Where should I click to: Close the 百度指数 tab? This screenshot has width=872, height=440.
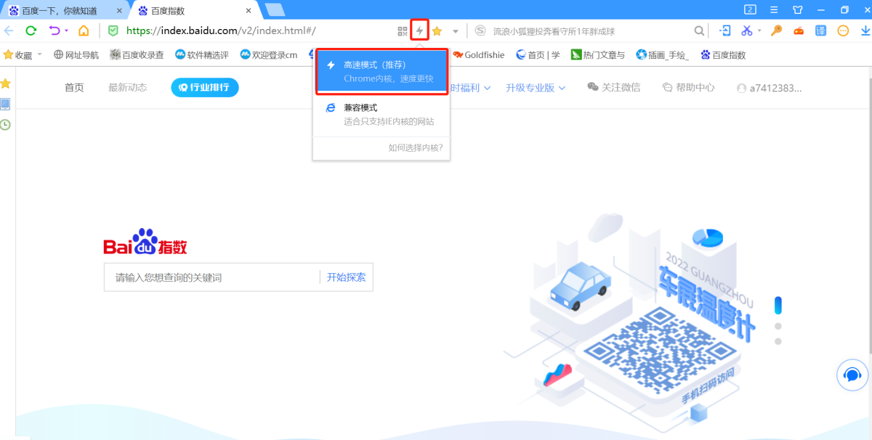coord(249,11)
